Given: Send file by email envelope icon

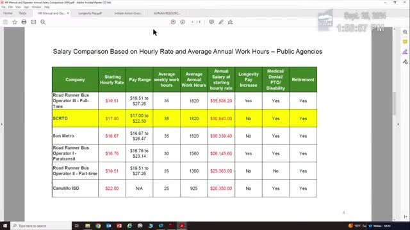Looking at the screenshot, I should 33,22.
